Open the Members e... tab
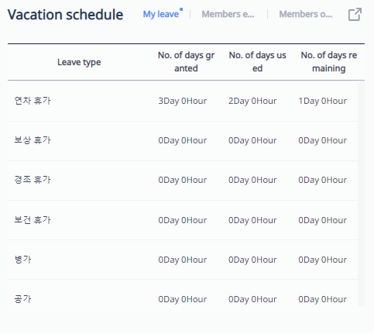374x334 pixels. 228,14
